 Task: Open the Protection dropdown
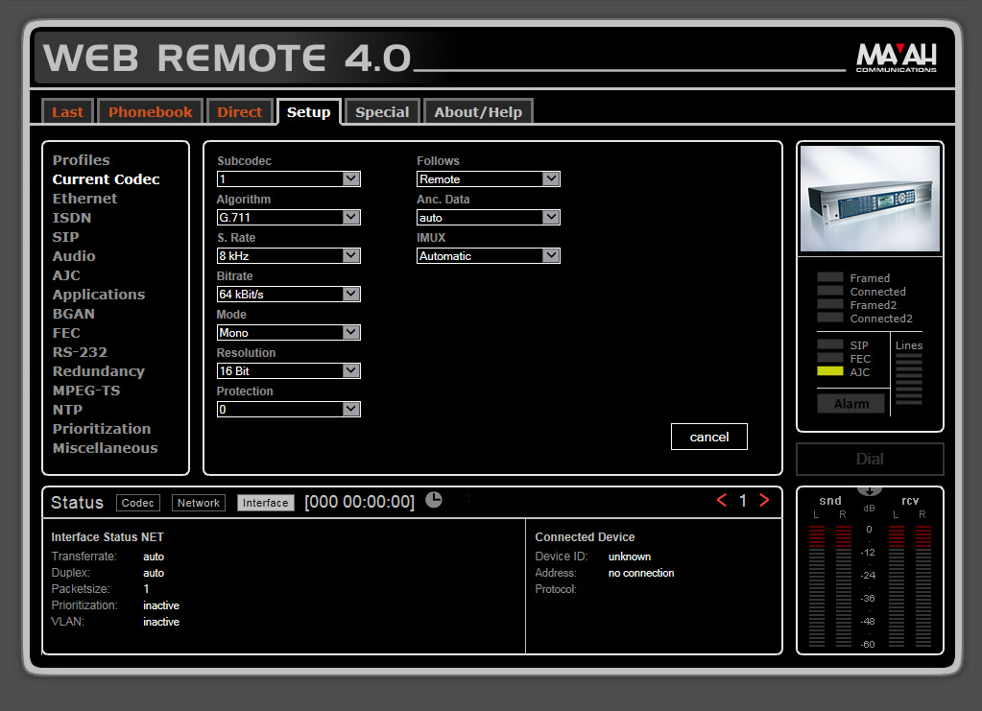click(289, 410)
